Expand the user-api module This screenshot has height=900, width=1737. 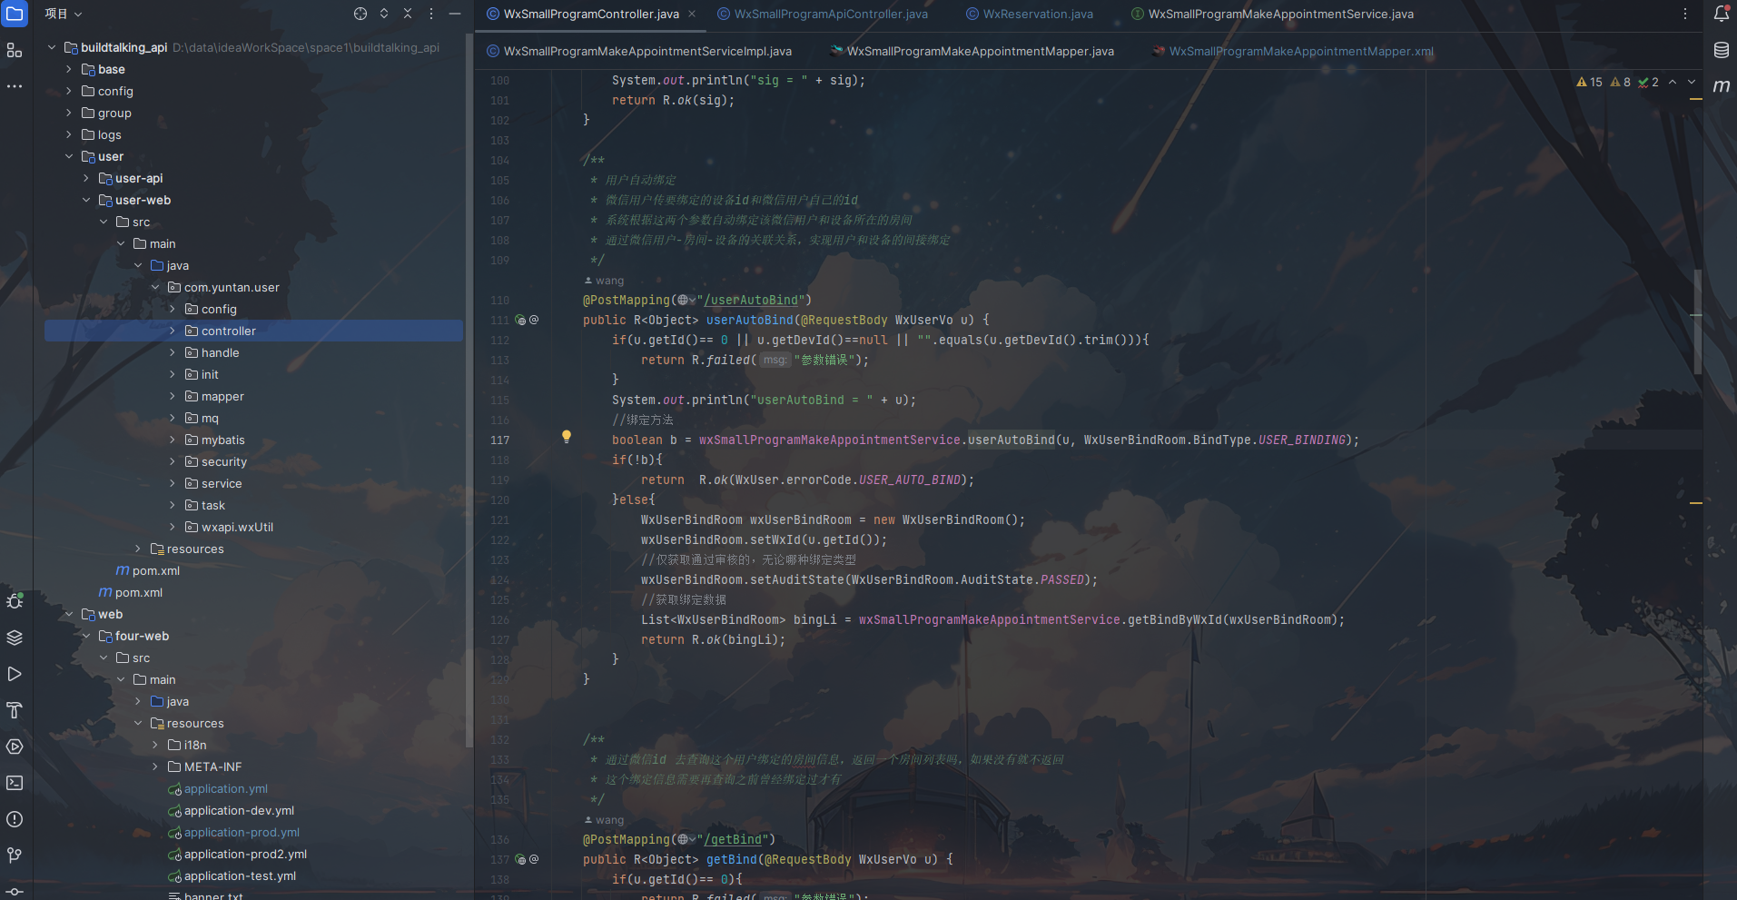tap(86, 178)
